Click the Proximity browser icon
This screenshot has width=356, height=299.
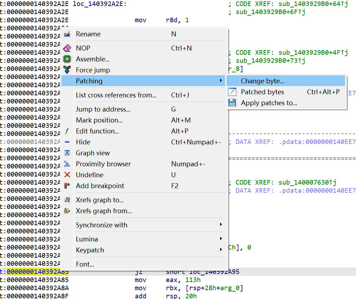67,164
